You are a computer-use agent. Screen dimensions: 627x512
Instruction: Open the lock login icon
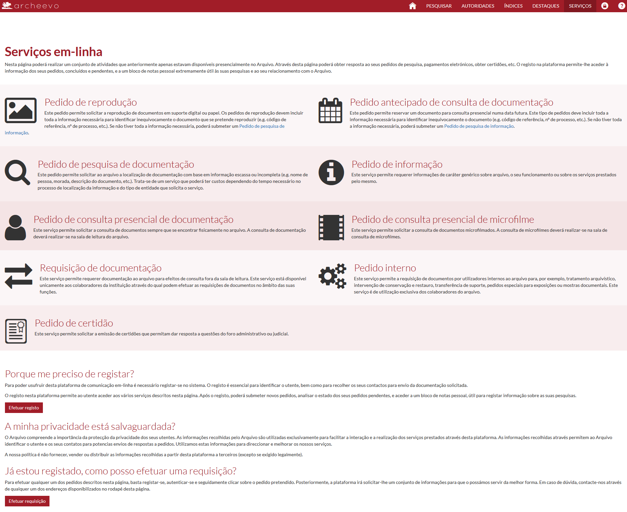pyautogui.click(x=605, y=6)
